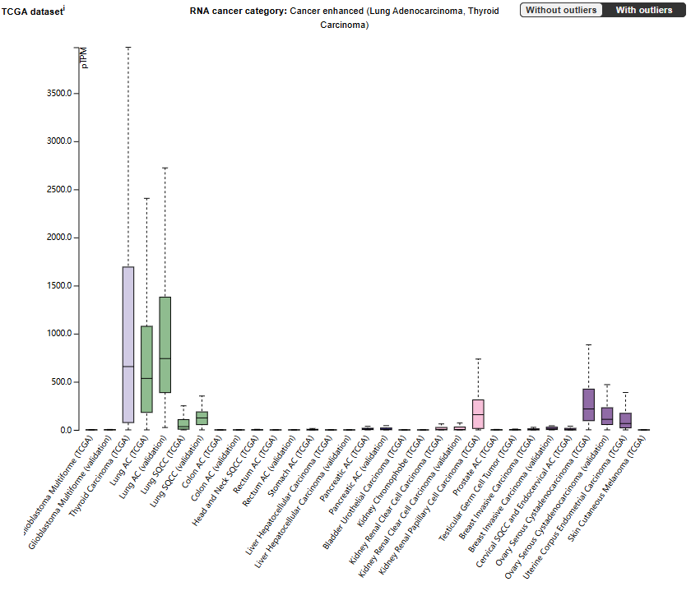The width and height of the screenshot is (691, 591).
Task: Select the With outliers option
Action: [x=643, y=10]
